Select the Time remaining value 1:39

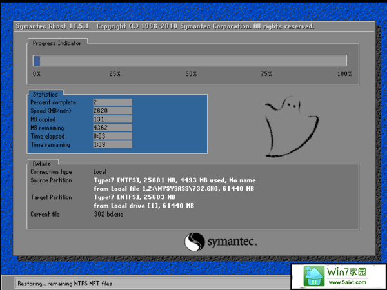(112, 144)
